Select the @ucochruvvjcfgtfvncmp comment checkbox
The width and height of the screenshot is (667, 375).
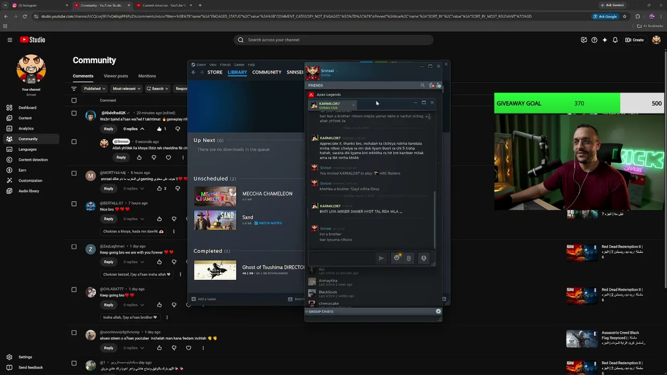click(74, 333)
